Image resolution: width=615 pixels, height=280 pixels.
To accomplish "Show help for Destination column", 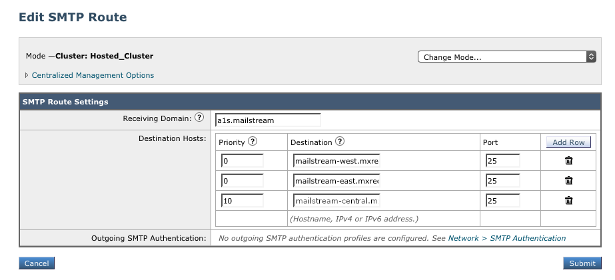I will tap(340, 142).
